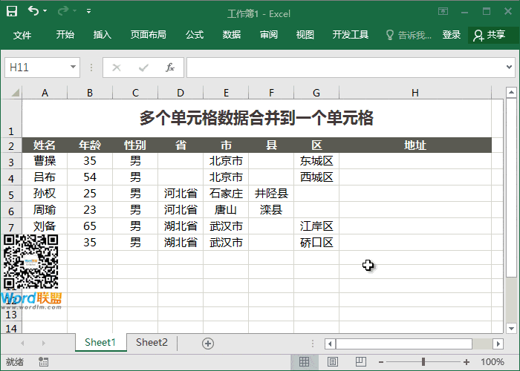This screenshot has height=371, width=520.
Task: Switch to Page Break Preview icon
Action: [x=361, y=362]
